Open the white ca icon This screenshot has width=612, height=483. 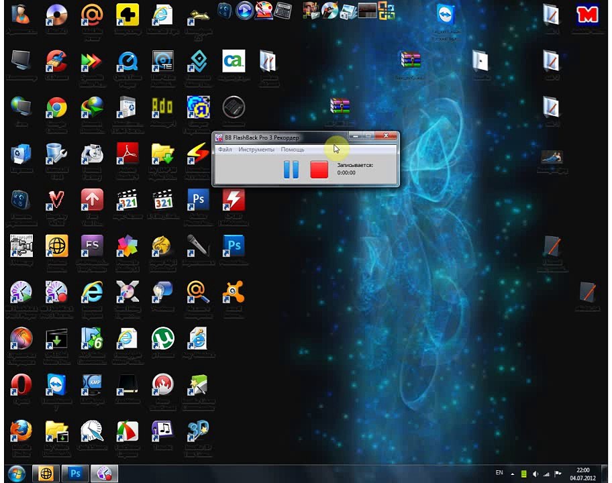[234, 61]
